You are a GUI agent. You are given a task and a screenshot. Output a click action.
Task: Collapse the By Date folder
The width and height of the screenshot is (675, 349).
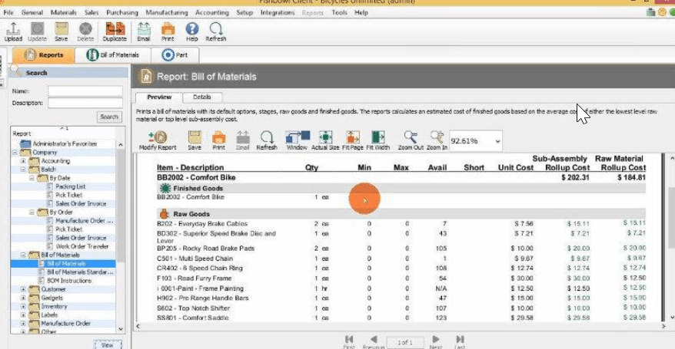(x=32, y=178)
